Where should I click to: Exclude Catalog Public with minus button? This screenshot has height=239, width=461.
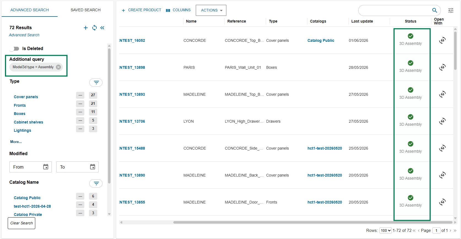pos(80,196)
